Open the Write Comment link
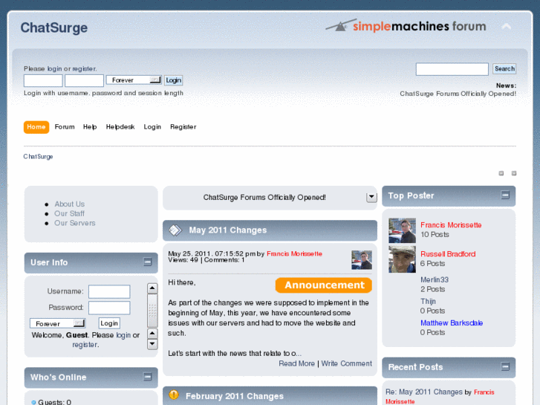540x405 pixels. (346, 363)
